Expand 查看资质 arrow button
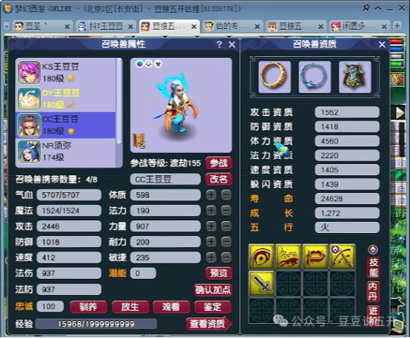 [x=209, y=324]
